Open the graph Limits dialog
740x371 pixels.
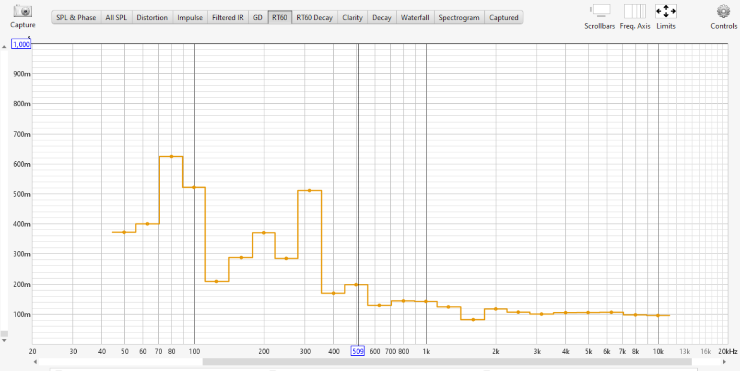pyautogui.click(x=666, y=11)
